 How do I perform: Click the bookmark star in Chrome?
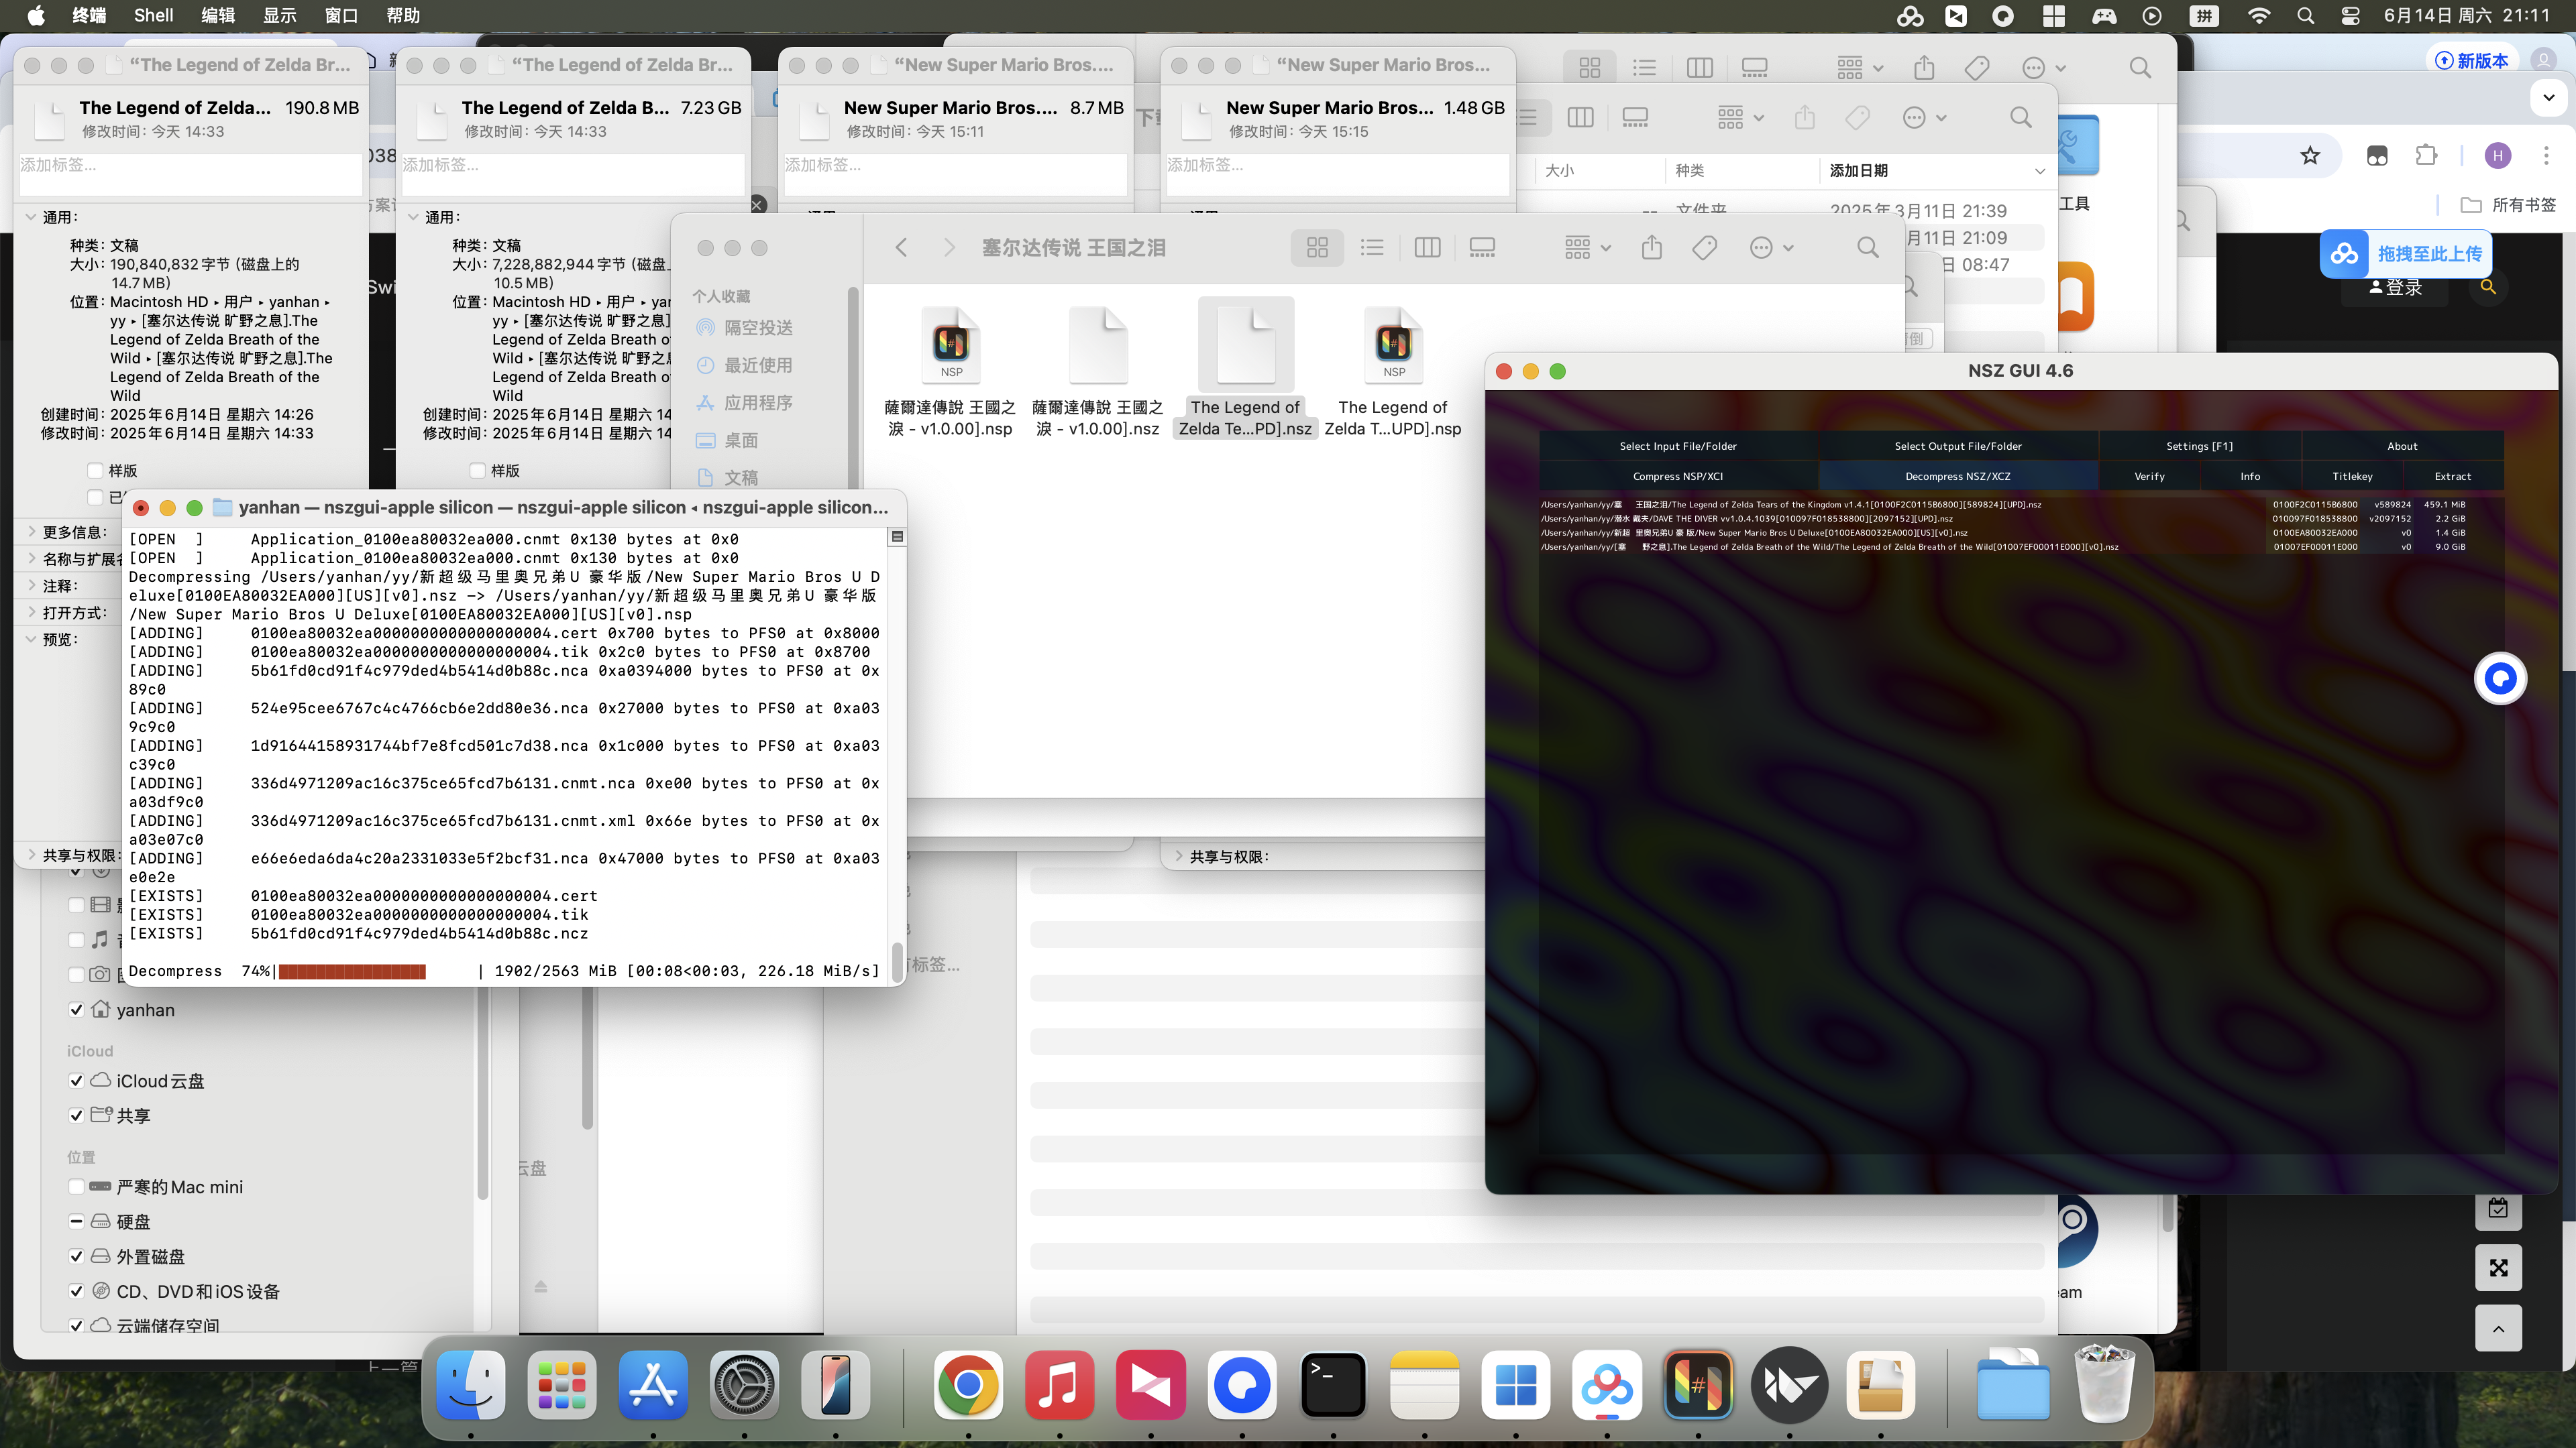tap(2310, 155)
